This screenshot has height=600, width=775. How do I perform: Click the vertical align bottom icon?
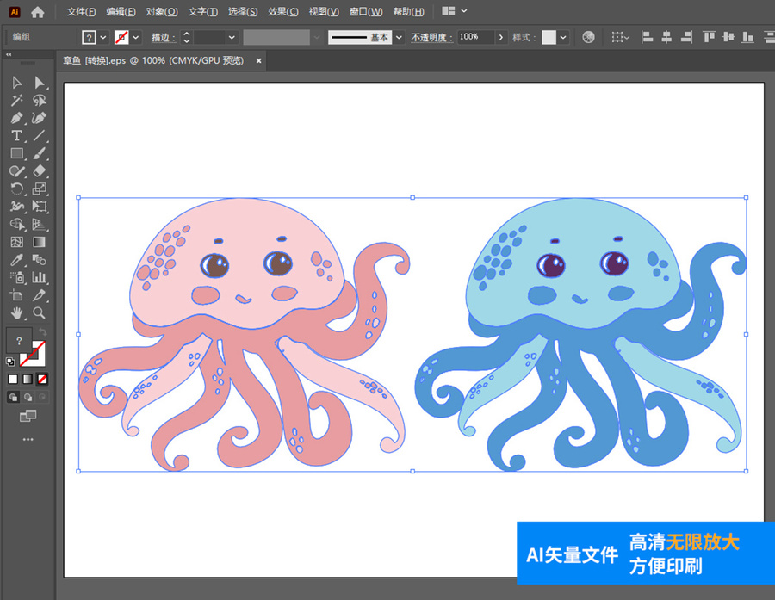point(747,37)
